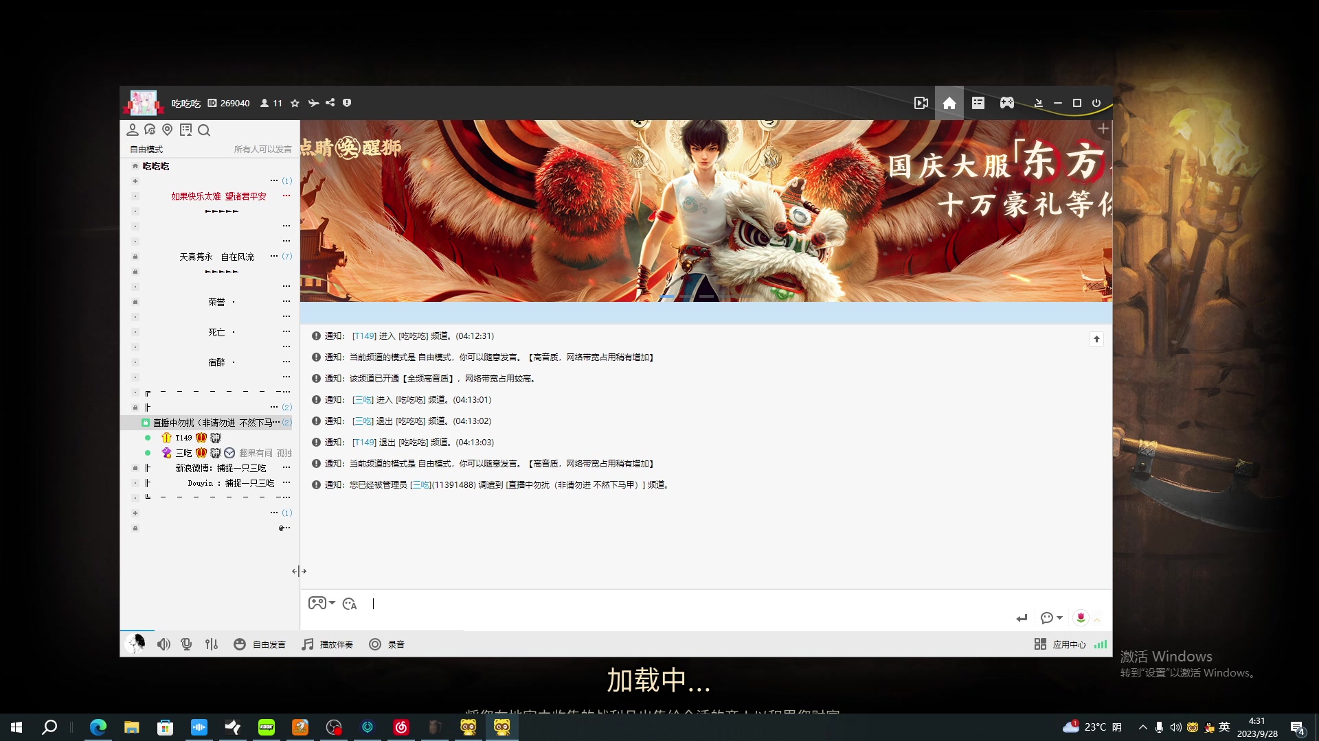This screenshot has width=1319, height=741.
Task: Click the download arrow icon in title bar
Action: [1039, 103]
